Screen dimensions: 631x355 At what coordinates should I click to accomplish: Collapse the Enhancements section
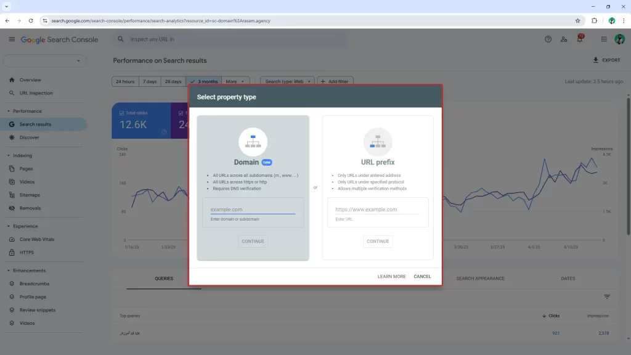click(9, 271)
